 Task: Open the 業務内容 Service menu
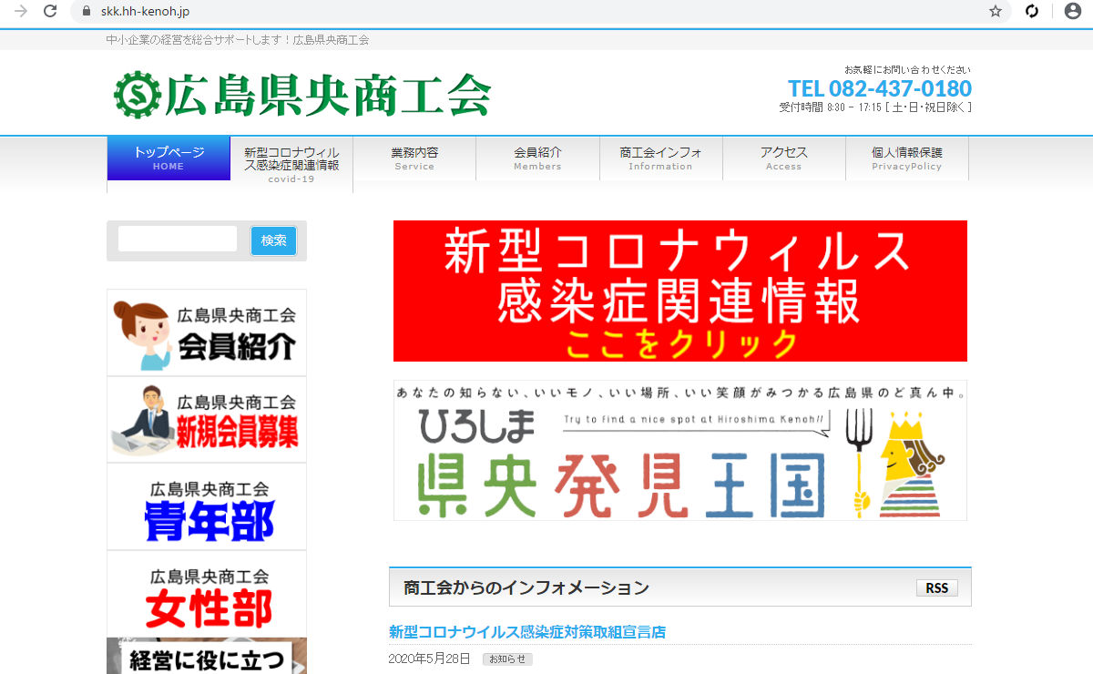pyautogui.click(x=414, y=158)
